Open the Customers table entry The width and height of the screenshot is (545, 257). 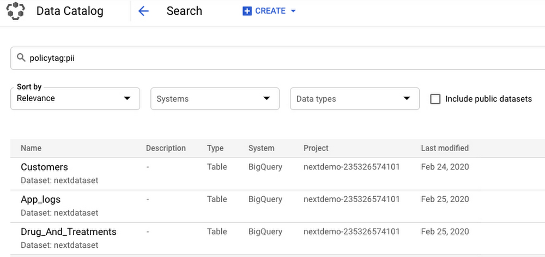[44, 167]
